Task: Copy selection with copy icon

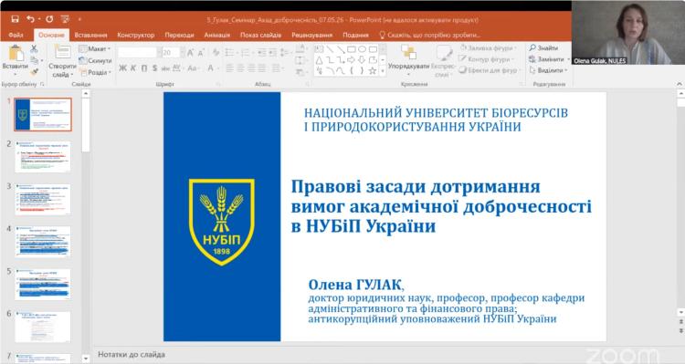Action: (x=34, y=60)
